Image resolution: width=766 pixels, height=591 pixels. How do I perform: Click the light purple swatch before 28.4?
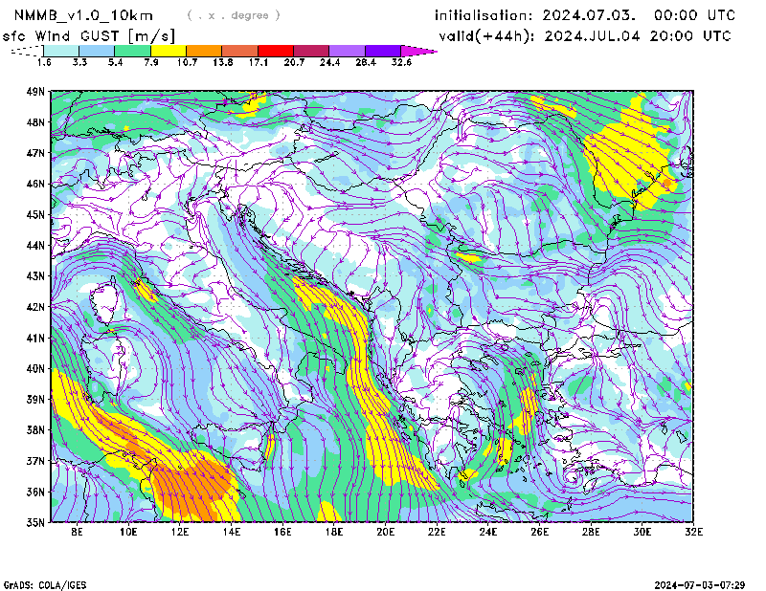347,51
